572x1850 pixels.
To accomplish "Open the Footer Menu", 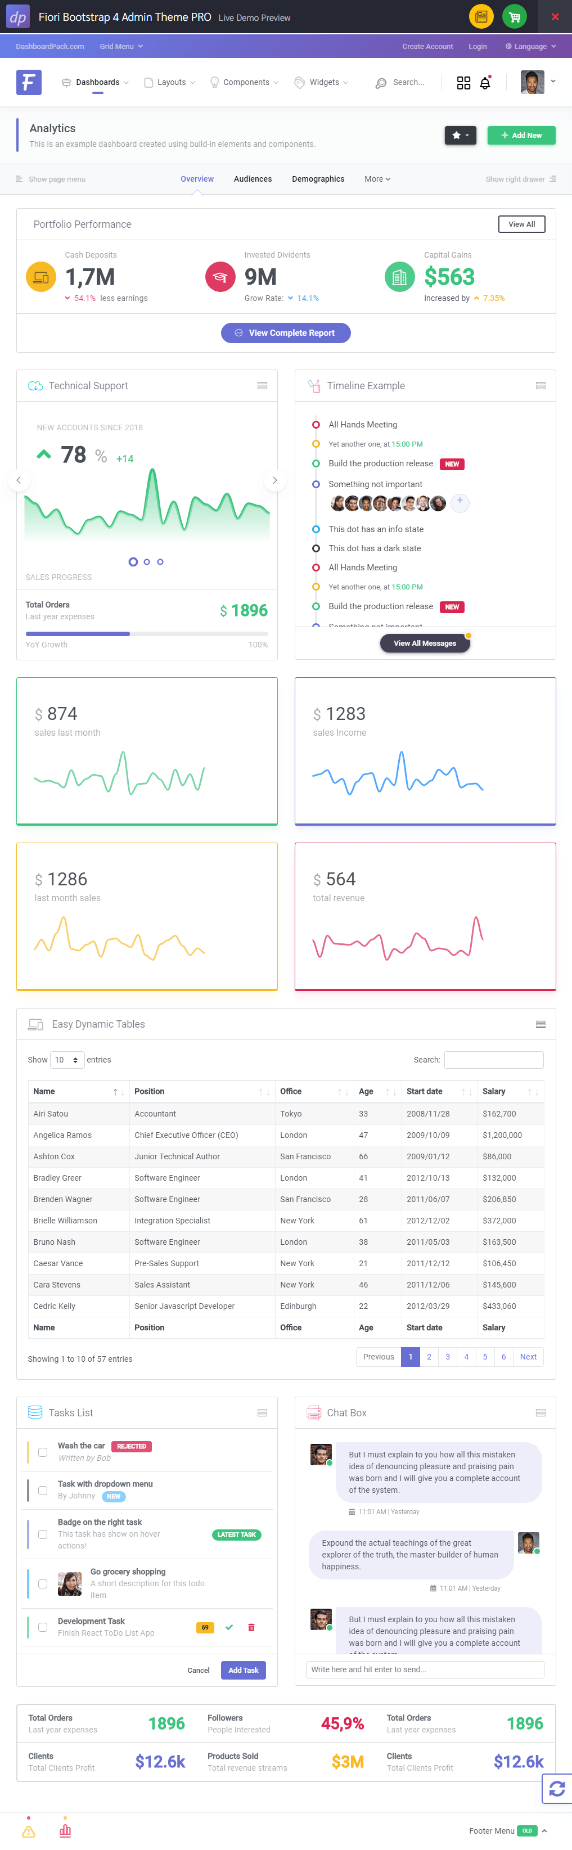I will [x=508, y=1831].
